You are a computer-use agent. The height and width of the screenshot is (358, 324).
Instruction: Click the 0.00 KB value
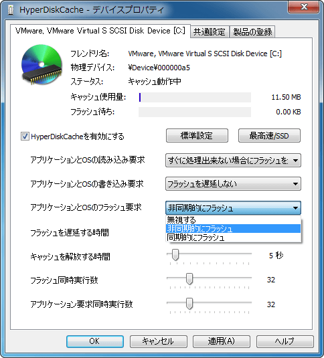(289, 112)
